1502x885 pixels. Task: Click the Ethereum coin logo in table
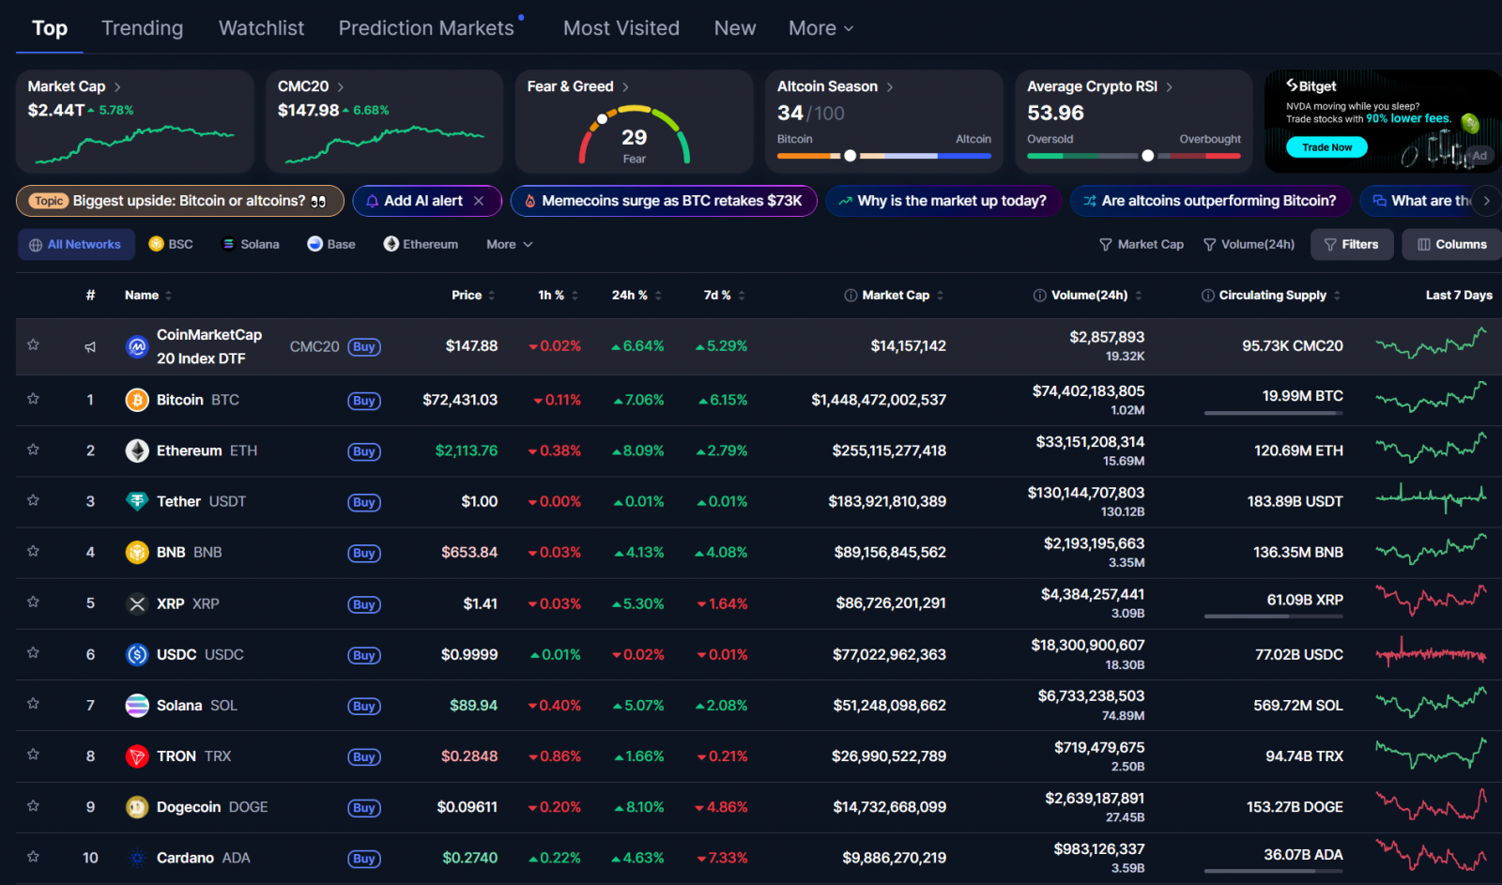[x=137, y=451]
